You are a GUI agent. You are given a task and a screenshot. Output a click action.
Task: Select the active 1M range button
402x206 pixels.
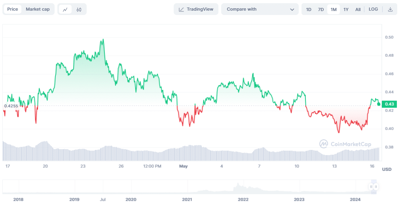[x=333, y=9]
